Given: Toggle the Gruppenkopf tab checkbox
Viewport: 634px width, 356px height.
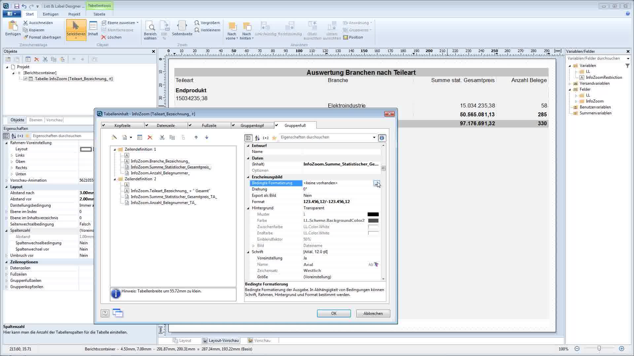Looking at the screenshot, I should click(x=233, y=125).
